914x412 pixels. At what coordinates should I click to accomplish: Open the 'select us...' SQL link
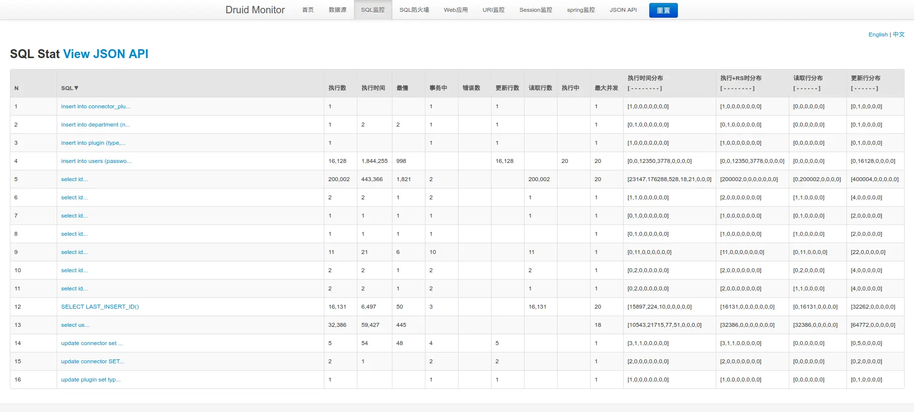(75, 325)
